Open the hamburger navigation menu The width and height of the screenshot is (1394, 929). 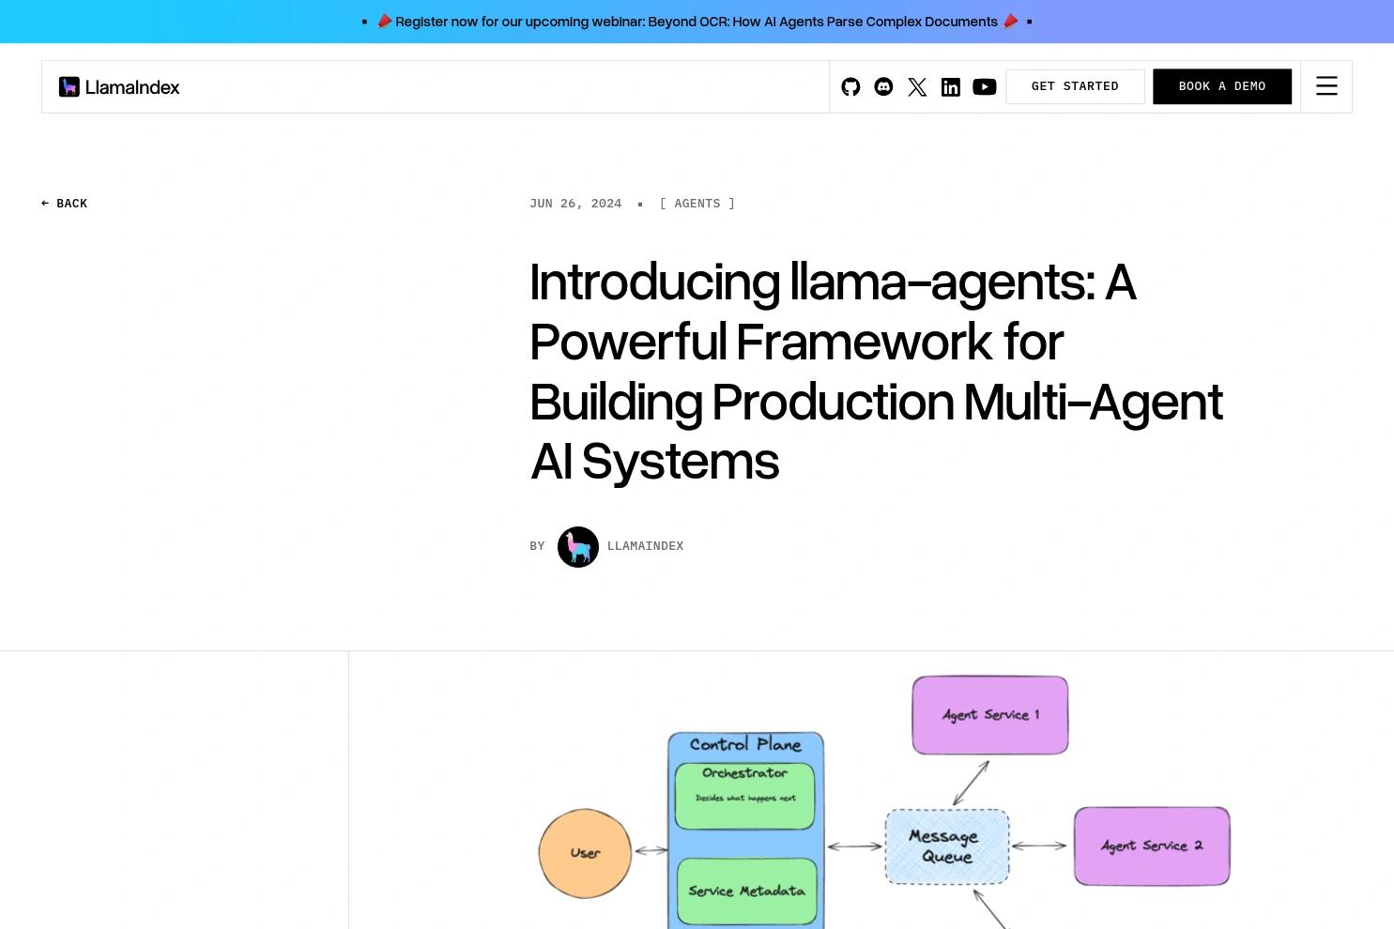tap(1326, 86)
